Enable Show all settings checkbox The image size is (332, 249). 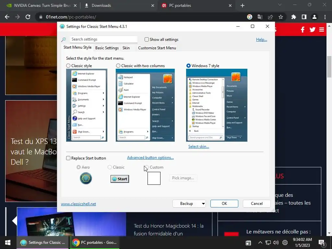click(x=147, y=39)
